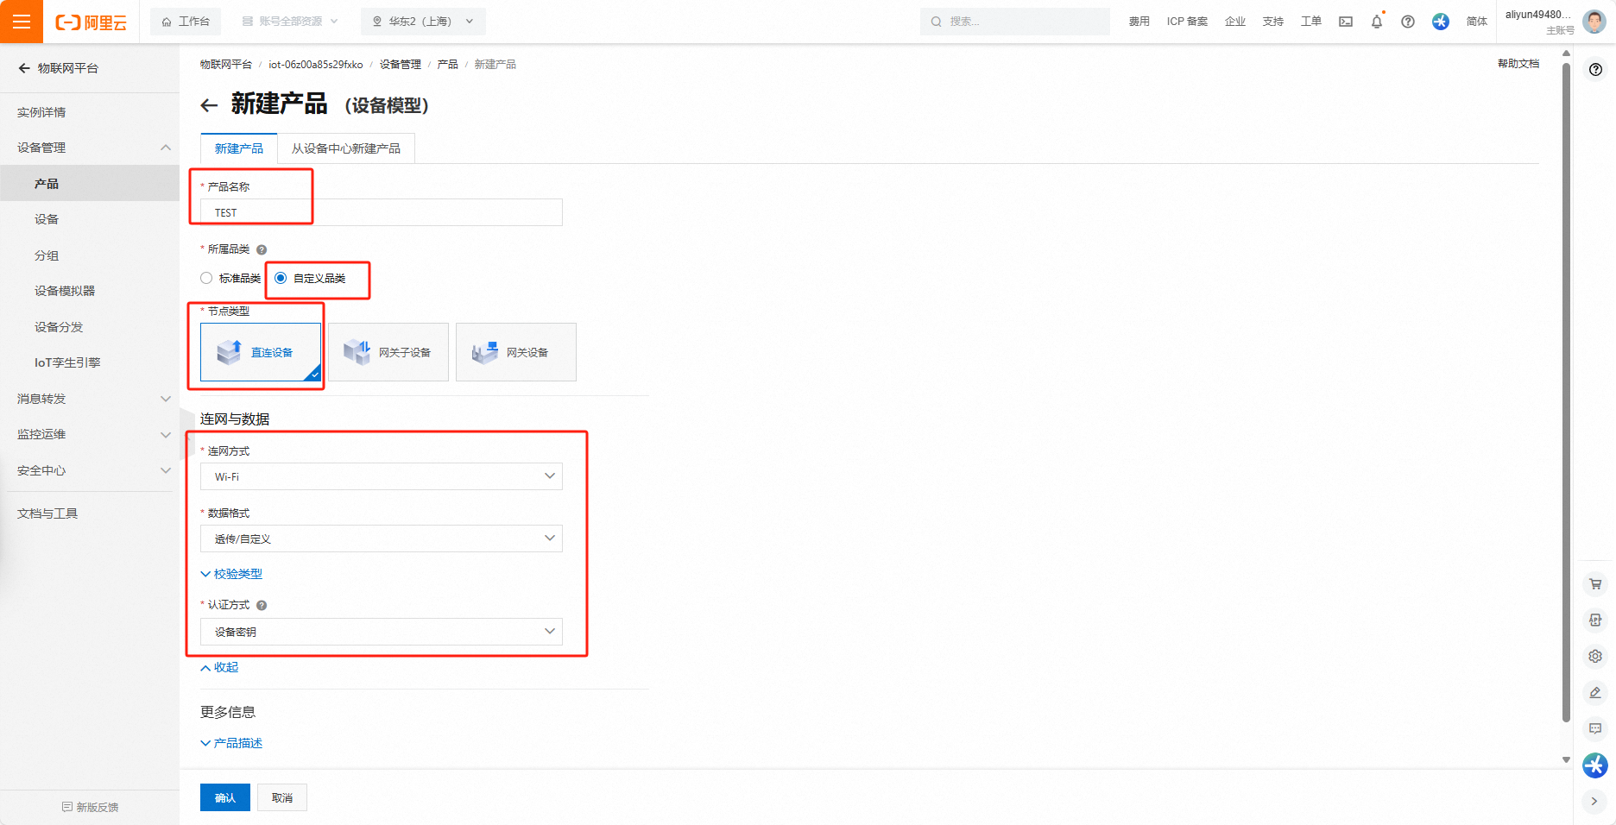Screen dimensions: 1616x825
Task: Switch to the 从设备中心新建产品 tab
Action: (x=346, y=148)
